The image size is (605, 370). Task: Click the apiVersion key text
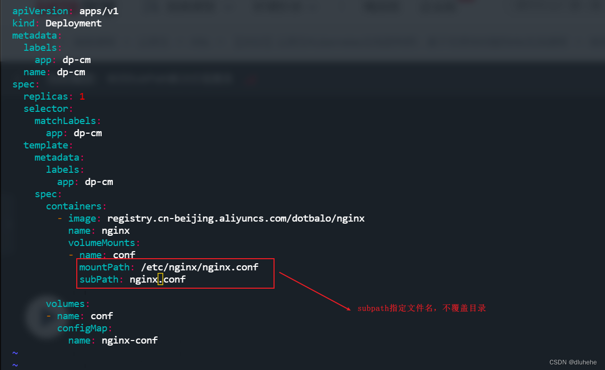coord(40,11)
